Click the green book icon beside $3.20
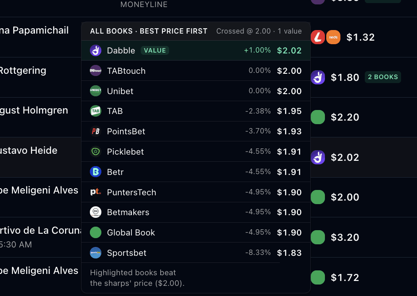The width and height of the screenshot is (417, 296). pos(318,237)
